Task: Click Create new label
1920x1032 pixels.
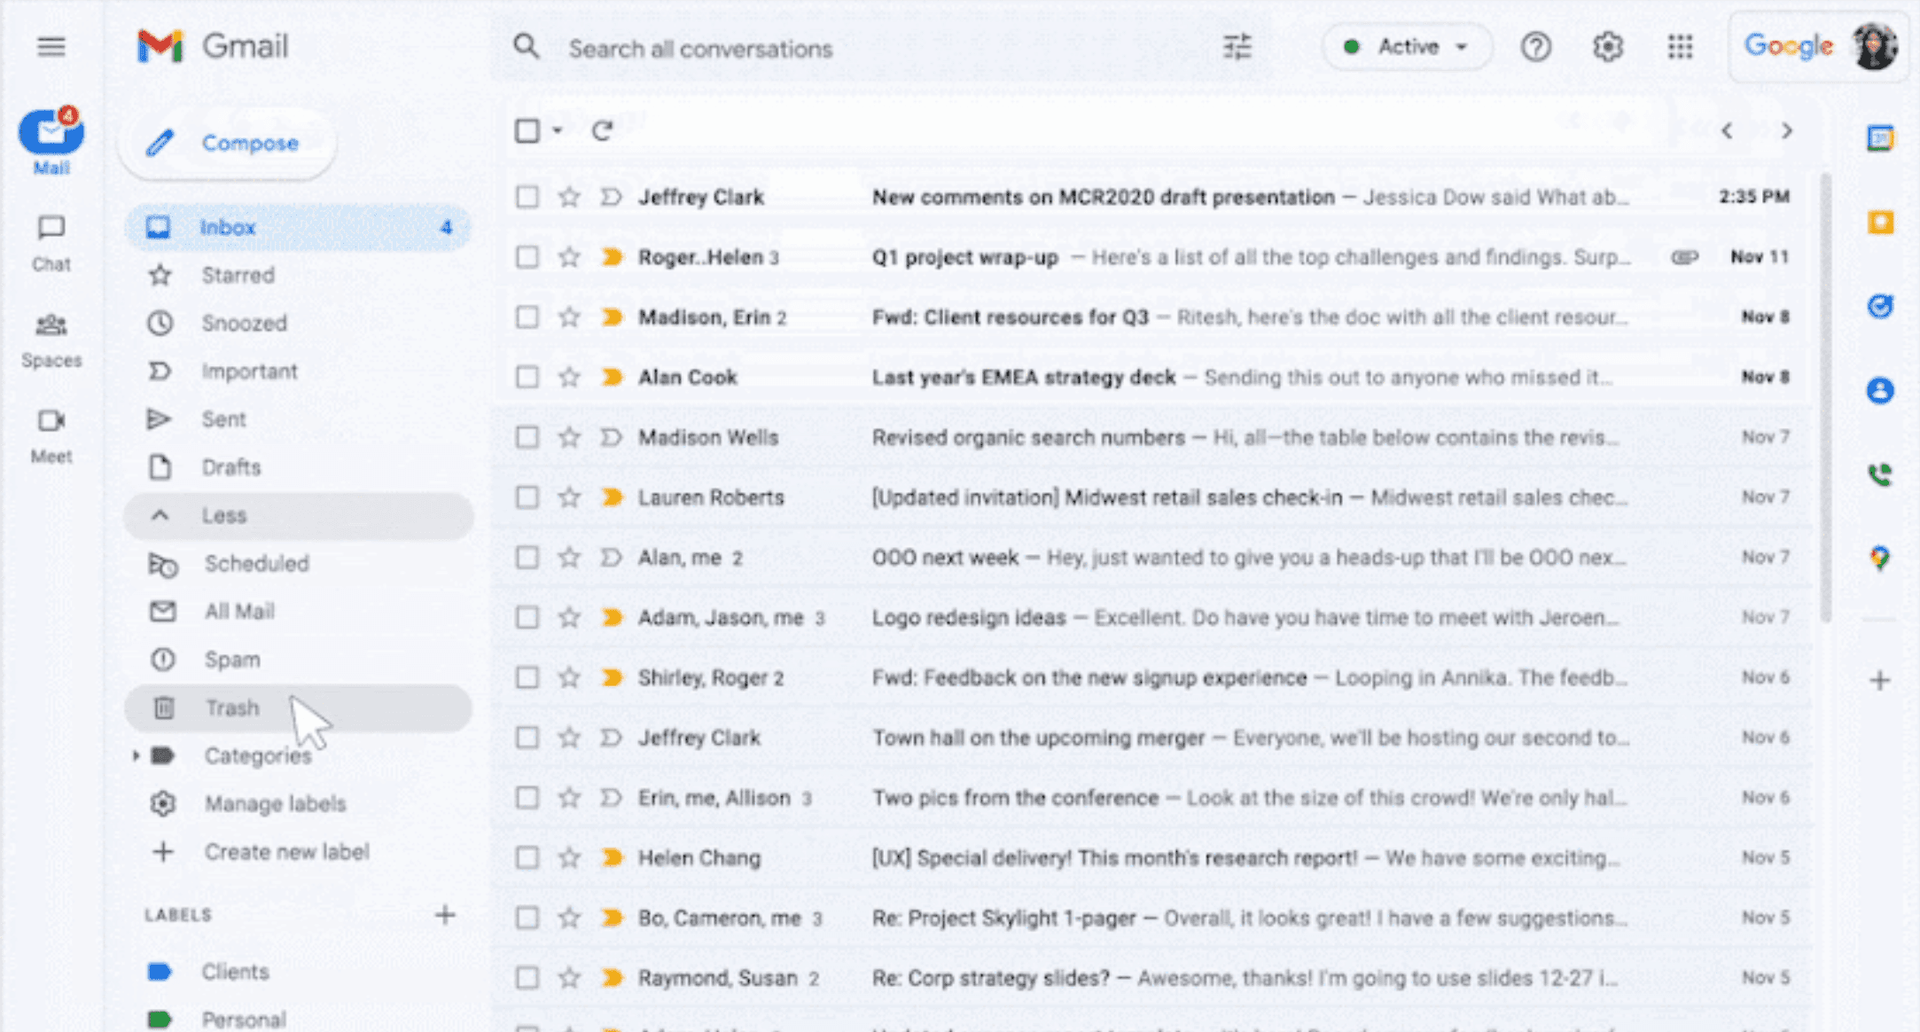Action: [x=287, y=851]
